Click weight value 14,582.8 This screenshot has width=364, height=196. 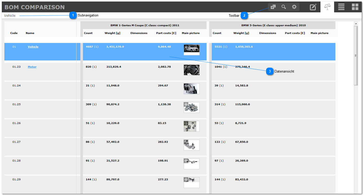(242, 85)
